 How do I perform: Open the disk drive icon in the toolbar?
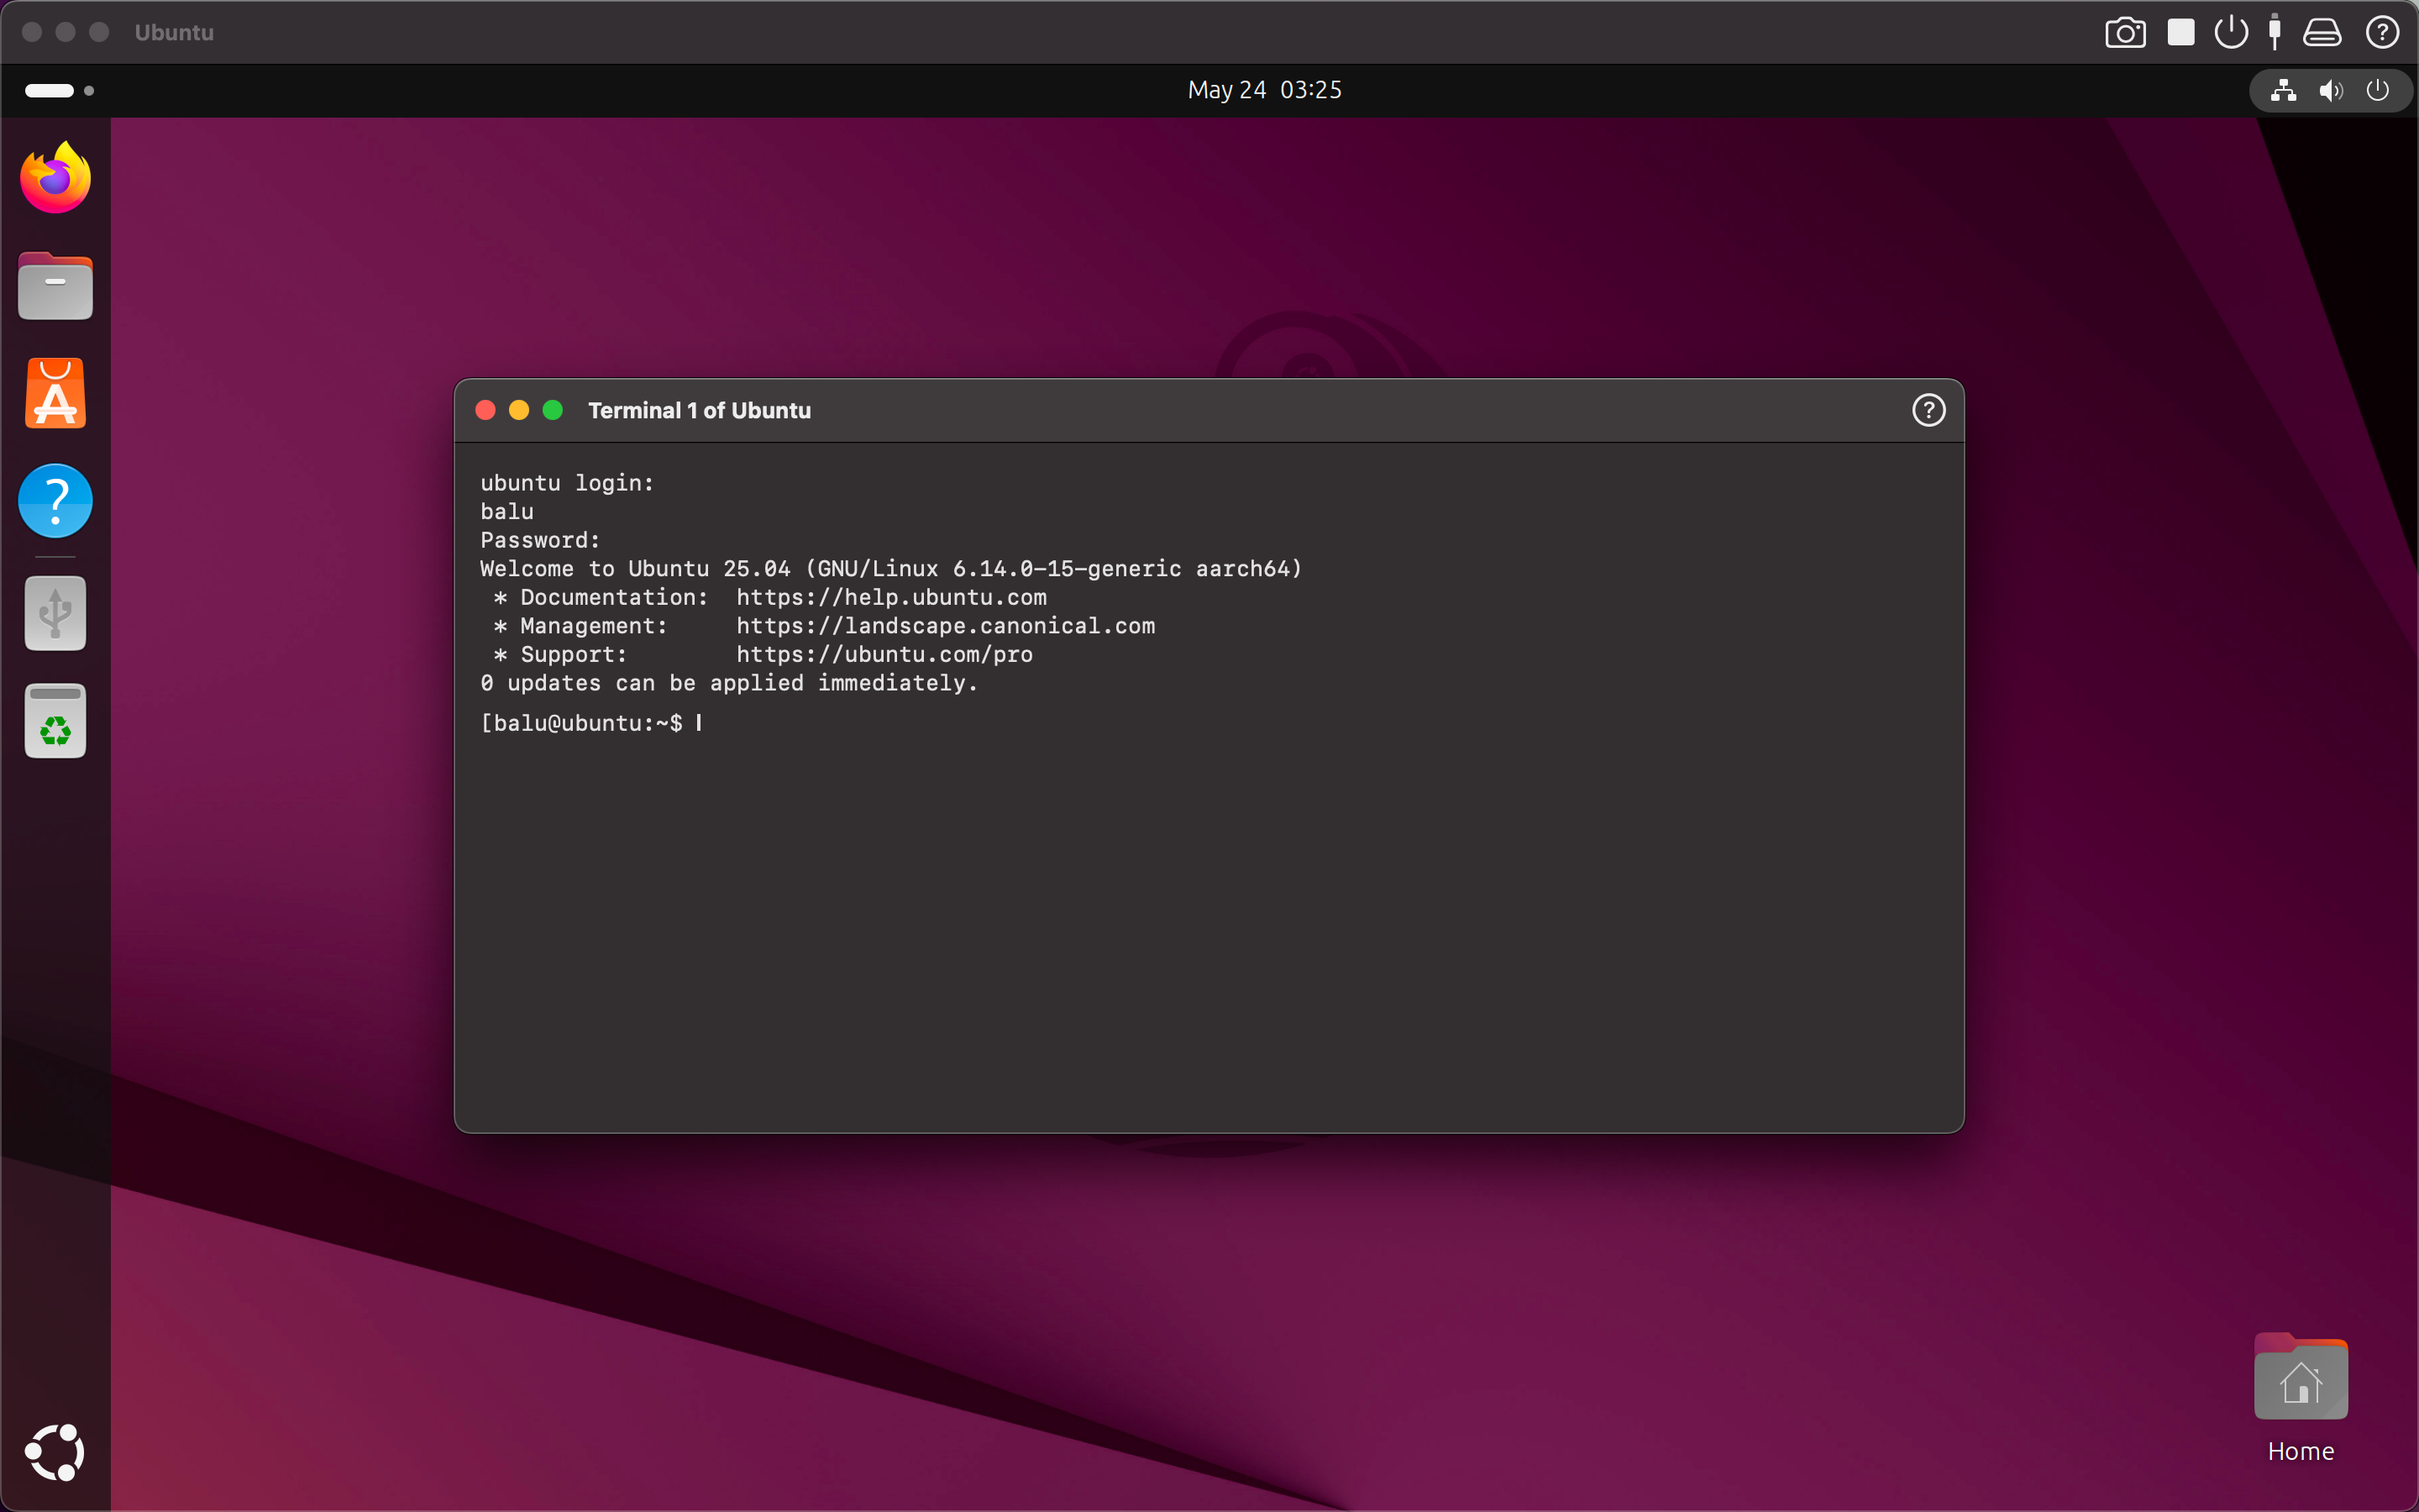tap(2321, 33)
